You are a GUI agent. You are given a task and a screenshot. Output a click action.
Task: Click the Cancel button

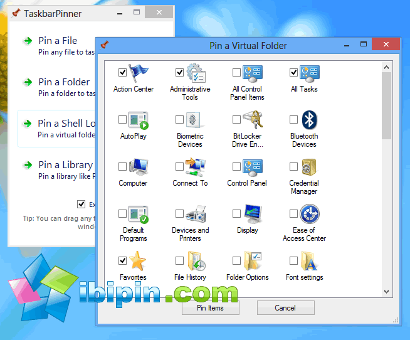tap(285, 308)
